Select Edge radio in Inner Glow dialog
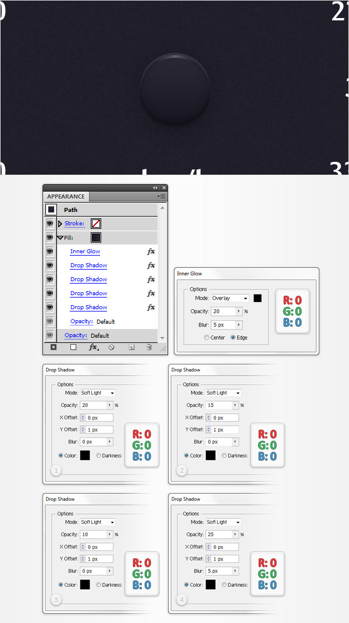Viewport: 349px width, 623px height. 233,337
